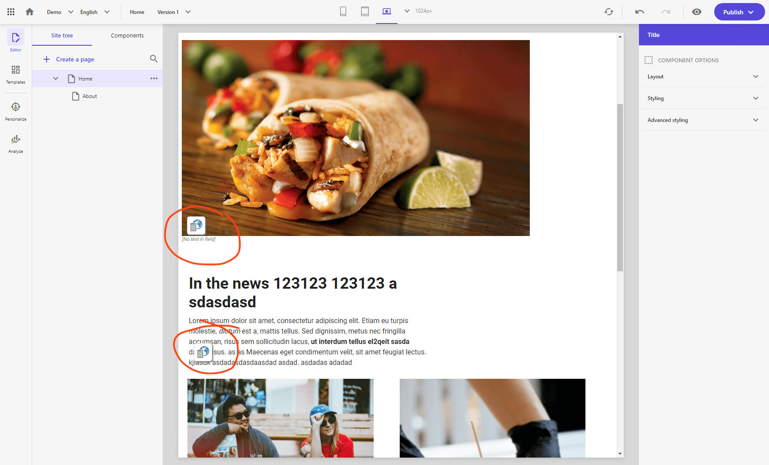Expand the Advanced styling section
Screen dimensions: 769x465
click(x=703, y=120)
